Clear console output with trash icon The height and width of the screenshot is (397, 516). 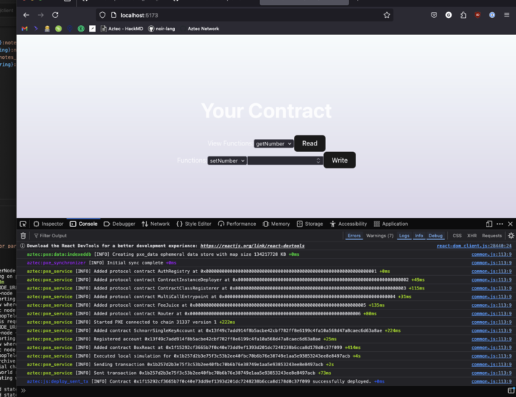tap(23, 236)
